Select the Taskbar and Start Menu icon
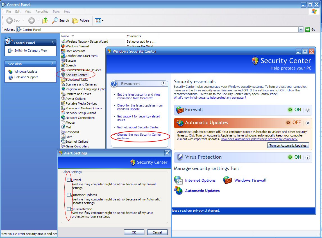This screenshot has width=322, height=238. (63, 56)
